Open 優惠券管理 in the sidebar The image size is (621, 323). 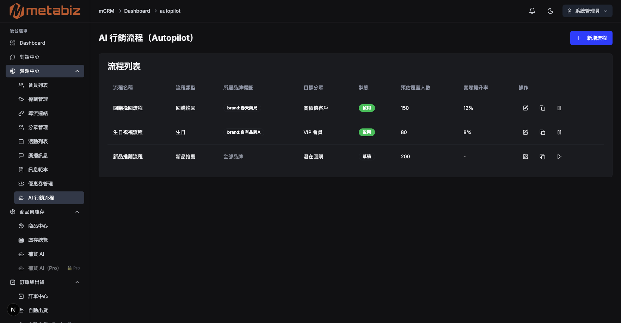[40, 183]
